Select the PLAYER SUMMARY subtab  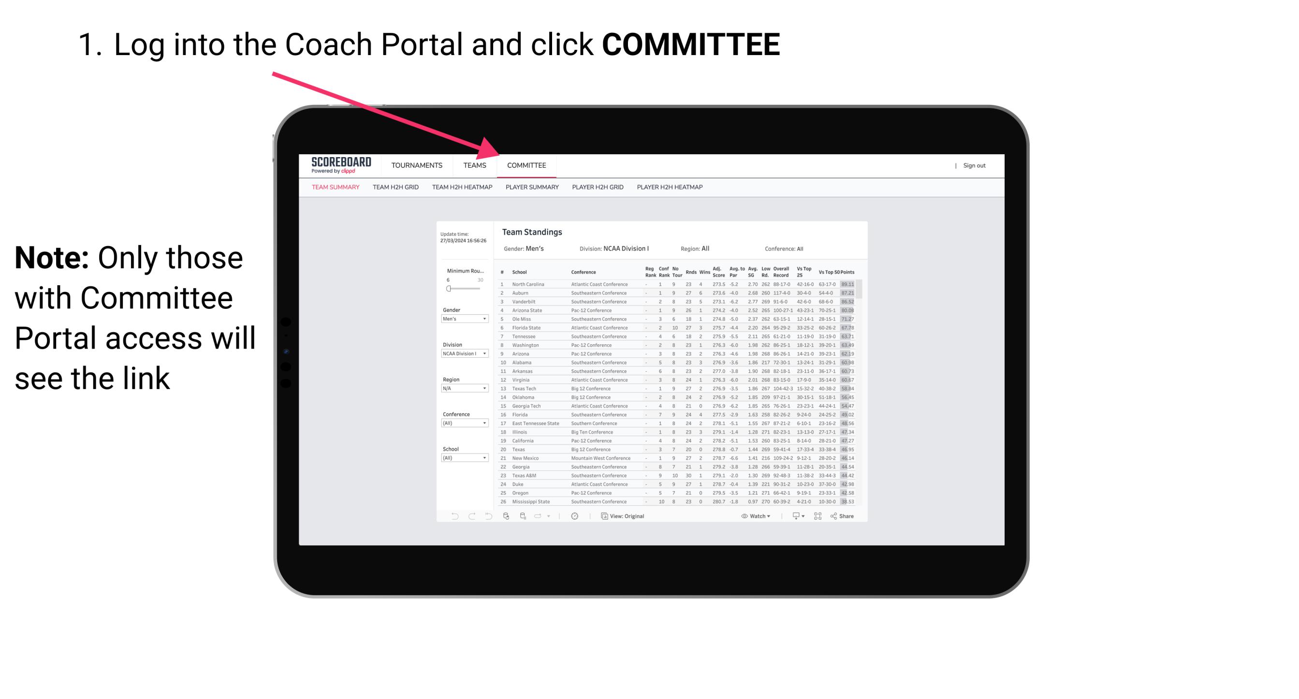click(x=532, y=188)
